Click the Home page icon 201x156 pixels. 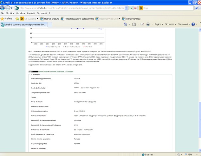click(126, 24)
